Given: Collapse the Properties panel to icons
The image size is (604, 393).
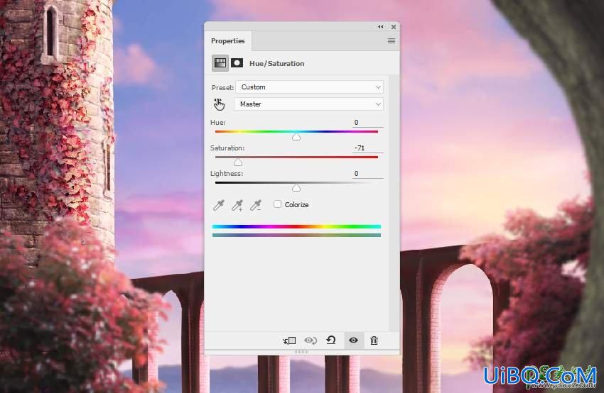Looking at the screenshot, I should tap(381, 26).
